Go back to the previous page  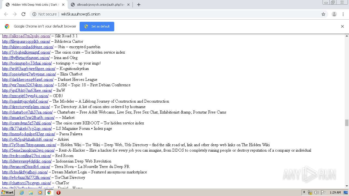[x=6, y=14]
